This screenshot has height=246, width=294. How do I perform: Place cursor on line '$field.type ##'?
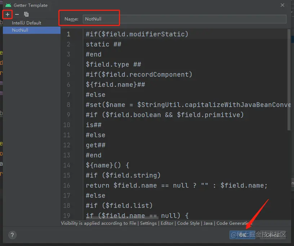[x=113, y=64]
